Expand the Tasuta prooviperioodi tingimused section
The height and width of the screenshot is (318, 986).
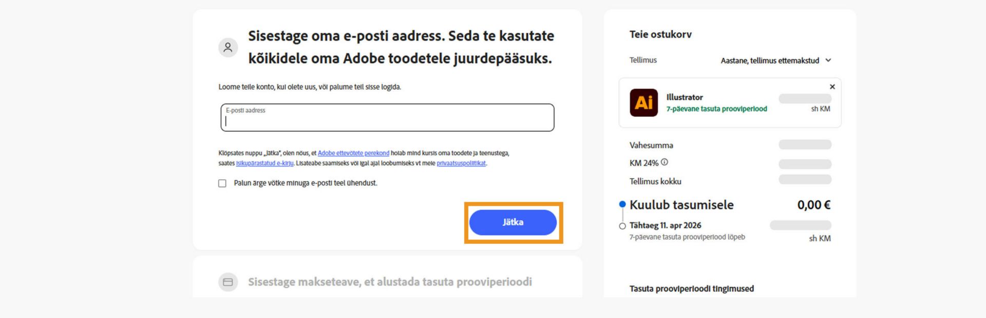(692, 288)
